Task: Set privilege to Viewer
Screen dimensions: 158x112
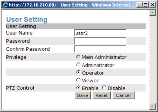Action: 78,80
